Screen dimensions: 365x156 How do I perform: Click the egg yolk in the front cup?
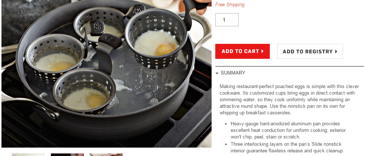96,100
